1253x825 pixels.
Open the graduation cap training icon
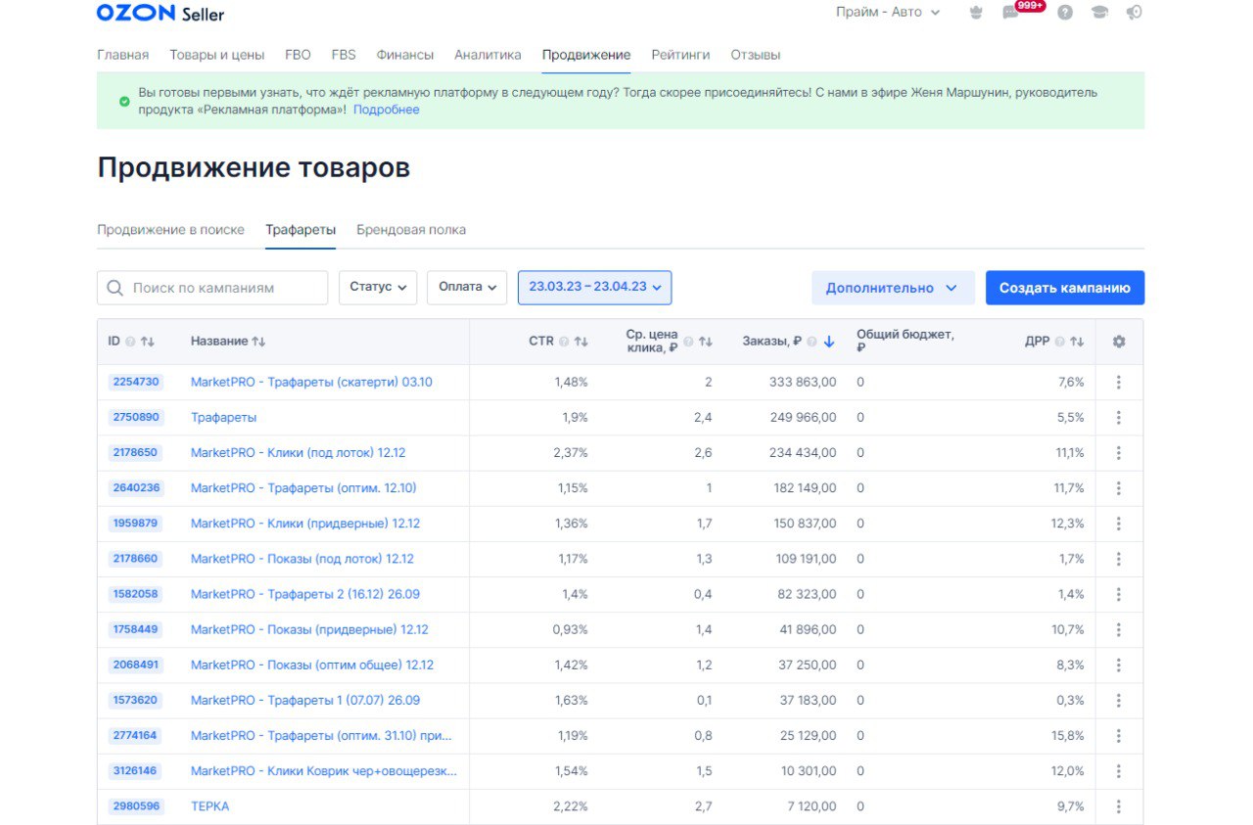1099,13
